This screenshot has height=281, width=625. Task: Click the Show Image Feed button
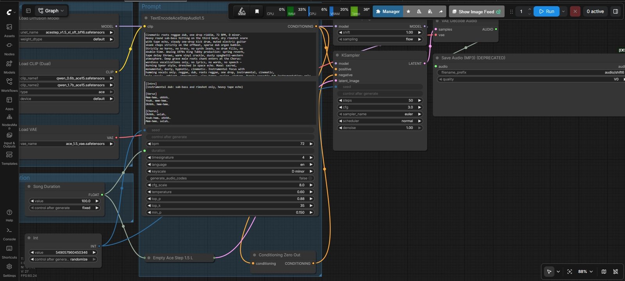(x=477, y=12)
